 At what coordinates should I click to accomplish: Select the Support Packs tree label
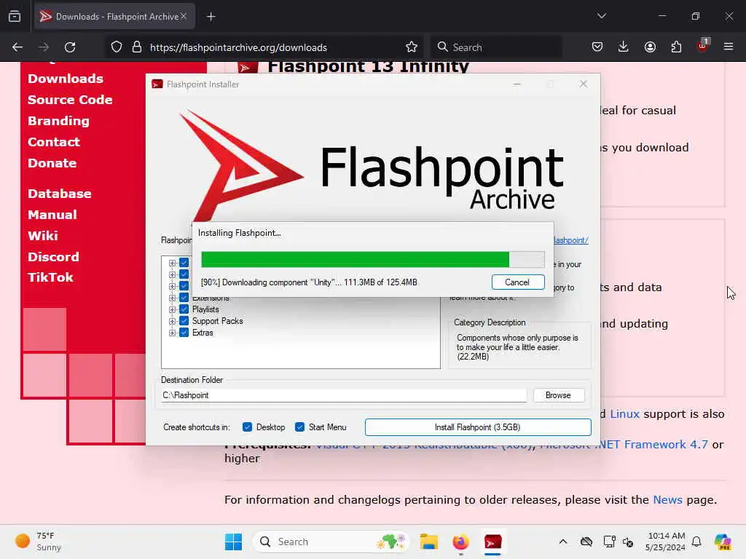pyautogui.click(x=217, y=321)
